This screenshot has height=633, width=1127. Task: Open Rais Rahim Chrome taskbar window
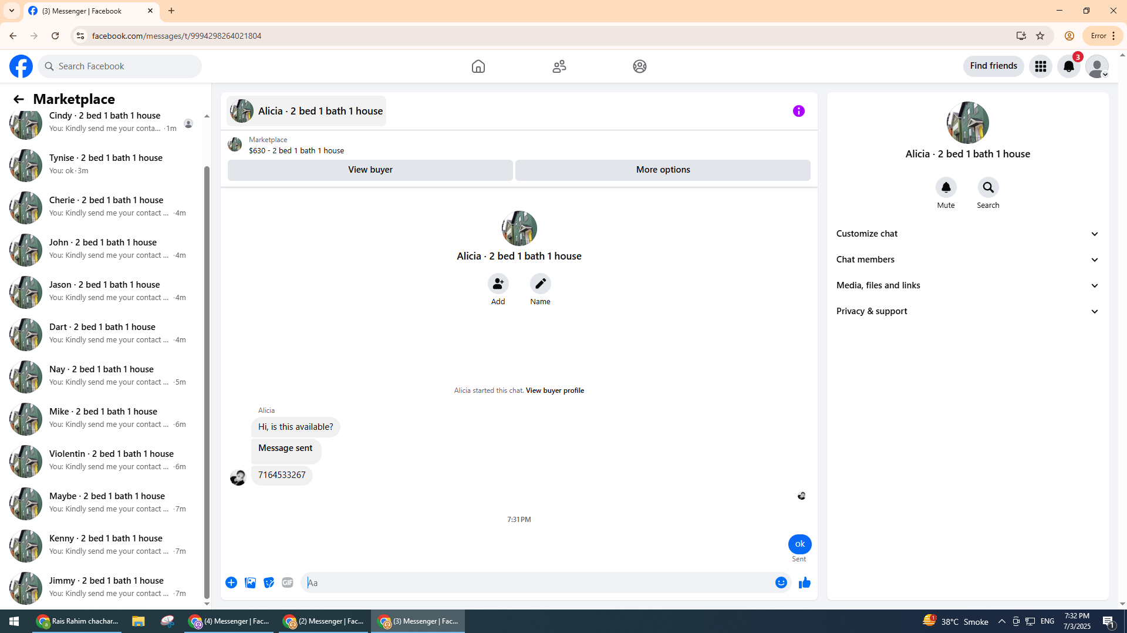77,621
